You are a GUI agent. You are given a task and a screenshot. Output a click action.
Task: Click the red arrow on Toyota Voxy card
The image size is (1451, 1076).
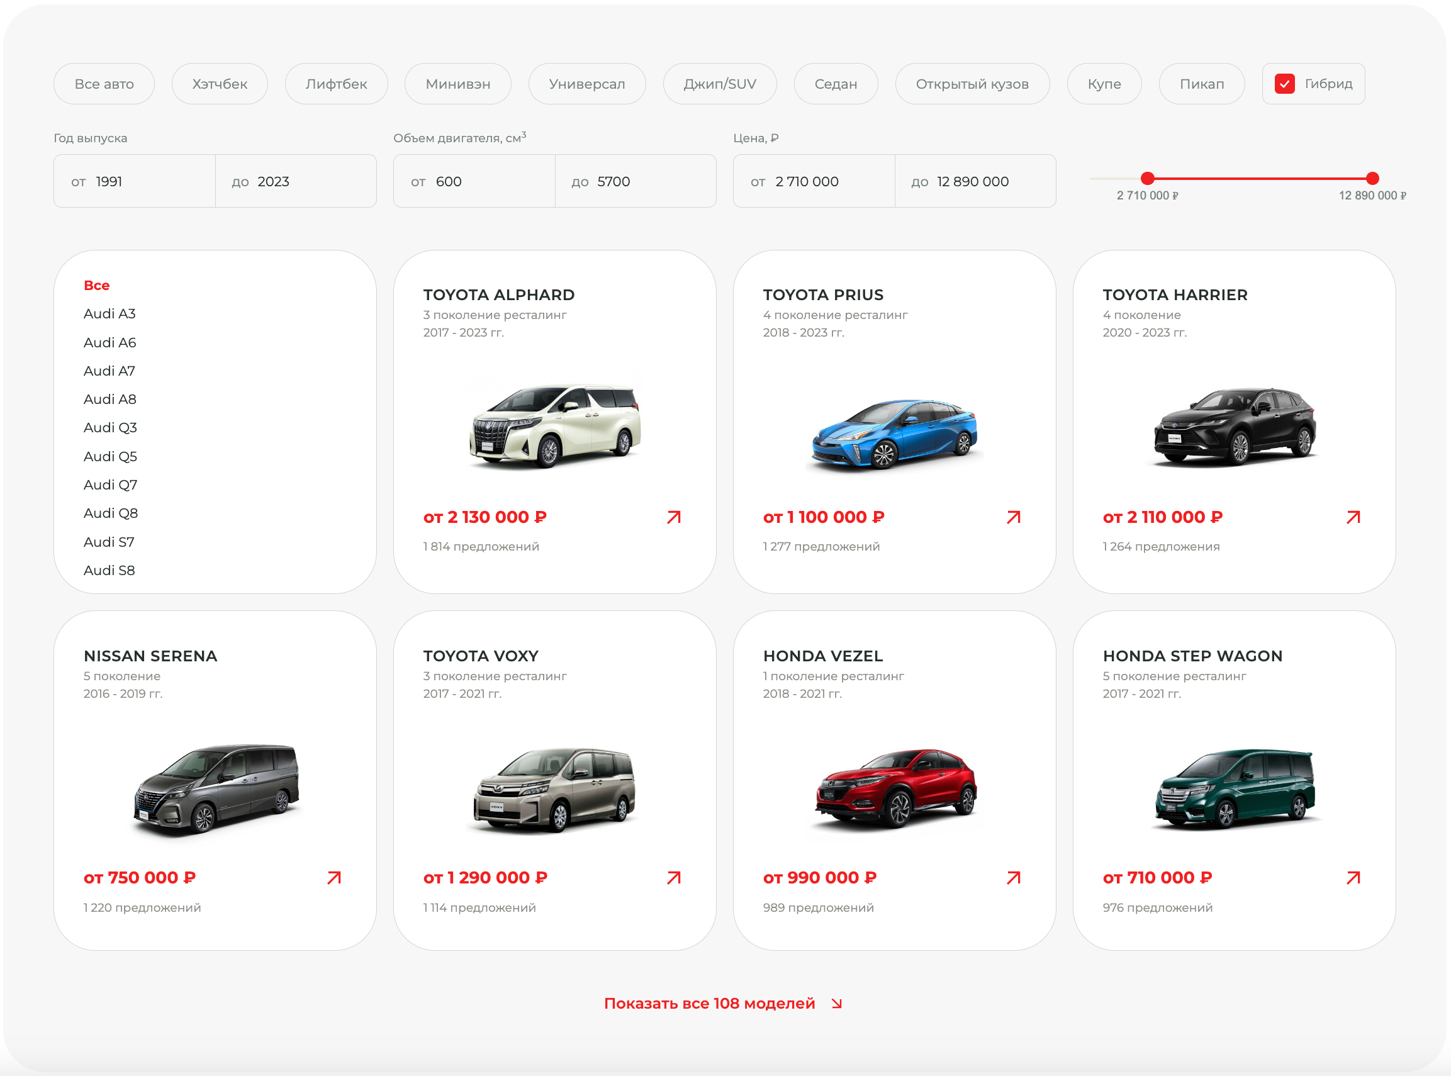673,878
